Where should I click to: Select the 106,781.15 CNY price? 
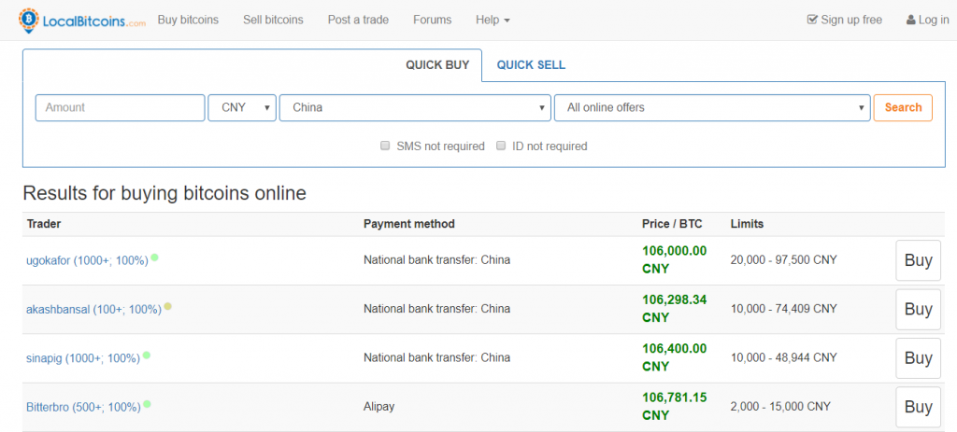pos(675,407)
